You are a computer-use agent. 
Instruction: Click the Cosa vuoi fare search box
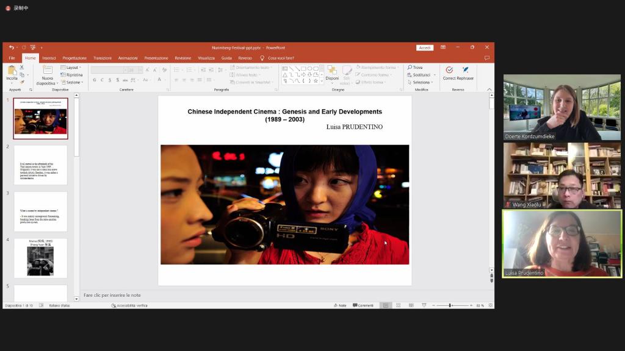[x=278, y=58]
